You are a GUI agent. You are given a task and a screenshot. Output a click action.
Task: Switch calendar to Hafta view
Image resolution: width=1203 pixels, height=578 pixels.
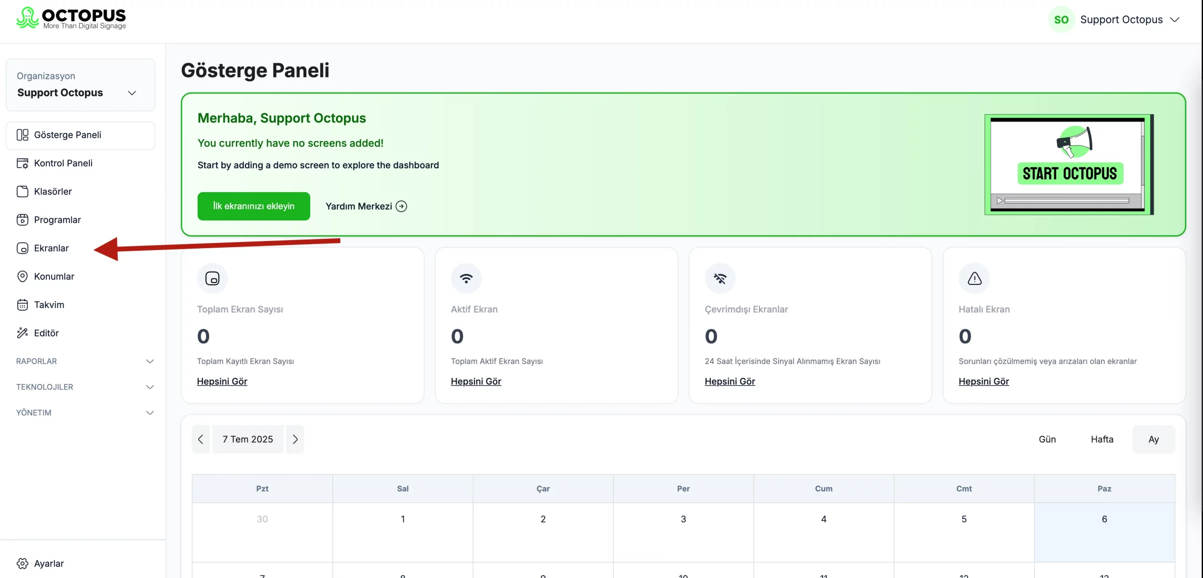tap(1102, 439)
